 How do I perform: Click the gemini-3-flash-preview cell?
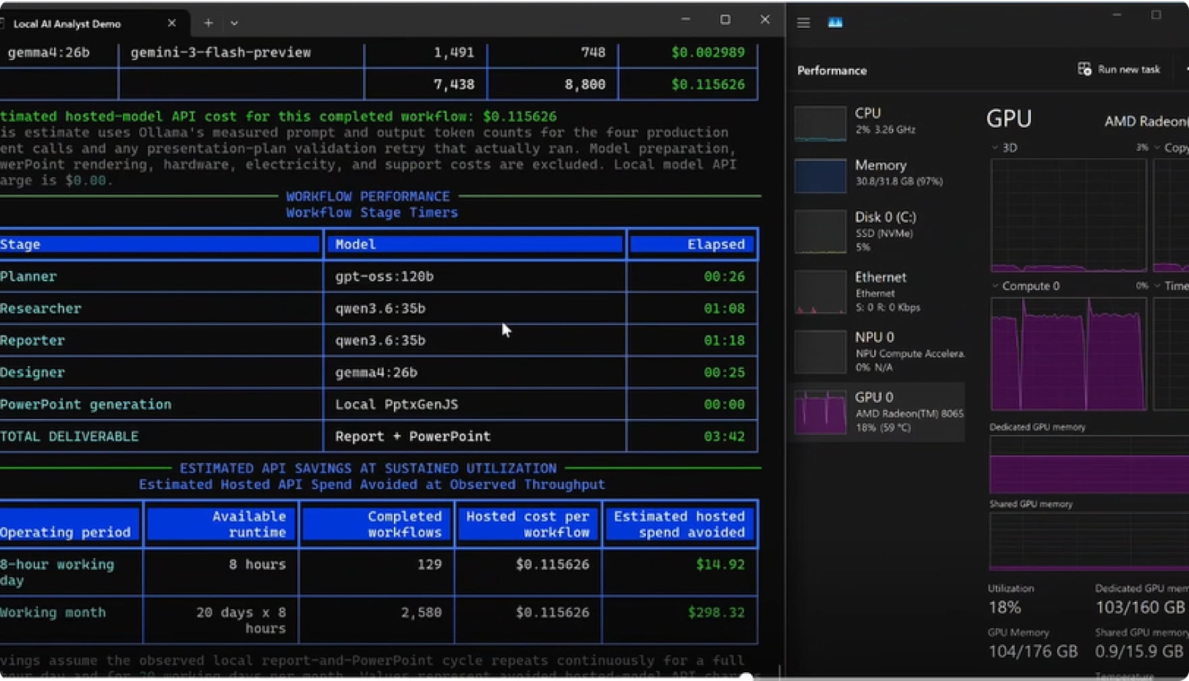pos(221,52)
